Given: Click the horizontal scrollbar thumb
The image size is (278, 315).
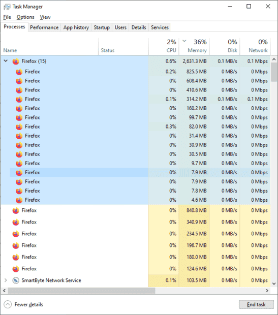Looking at the screenshot, I should pyautogui.click(x=82, y=291).
